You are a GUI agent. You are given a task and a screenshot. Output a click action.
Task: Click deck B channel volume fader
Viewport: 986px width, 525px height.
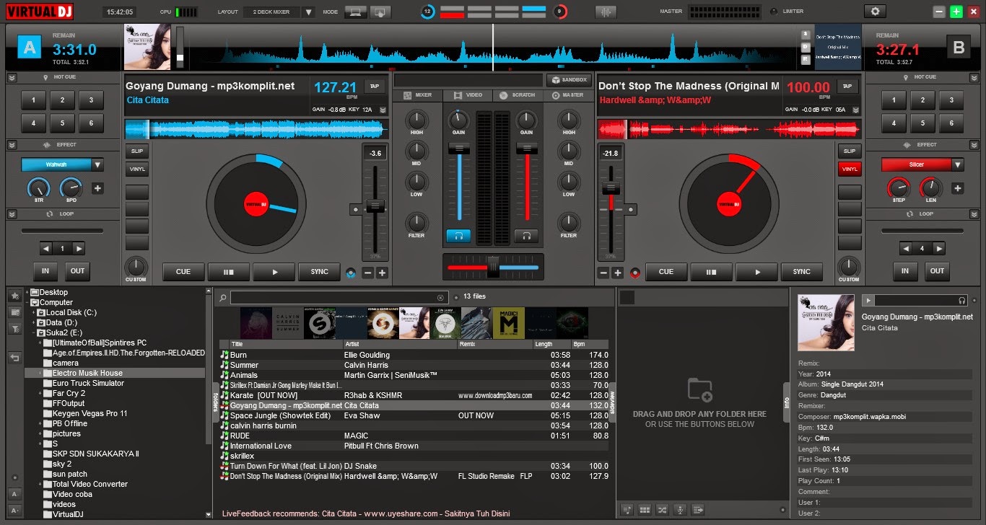coord(526,147)
